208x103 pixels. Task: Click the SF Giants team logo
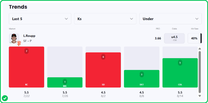(x=19, y=43)
